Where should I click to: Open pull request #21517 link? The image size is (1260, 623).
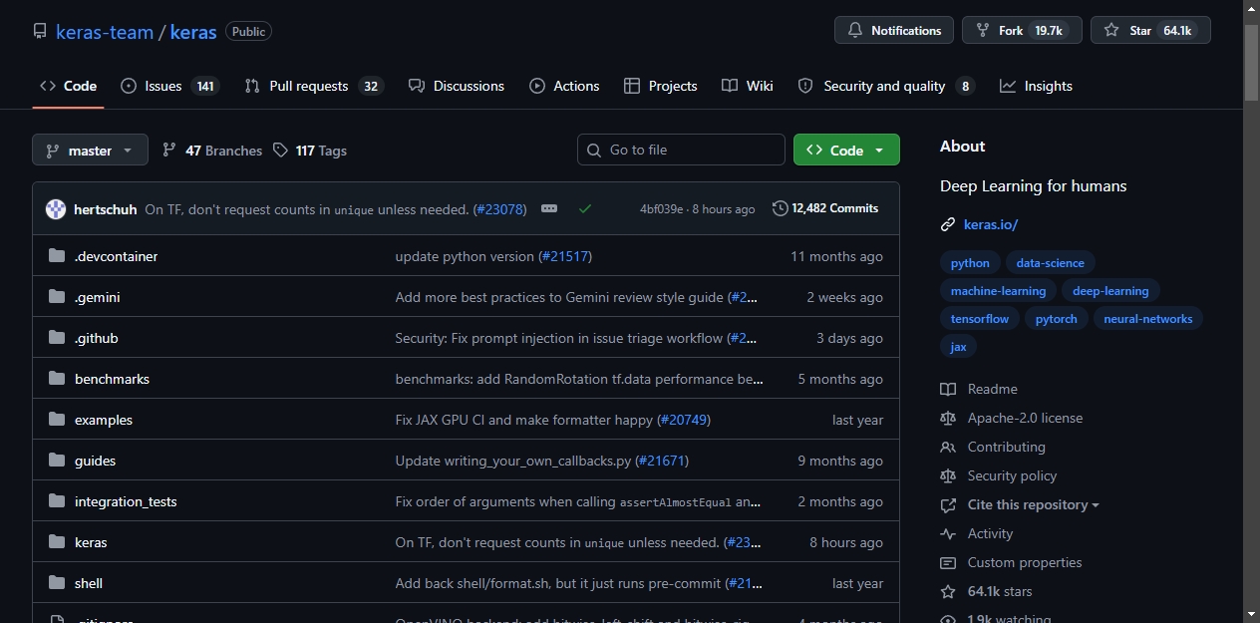click(565, 256)
